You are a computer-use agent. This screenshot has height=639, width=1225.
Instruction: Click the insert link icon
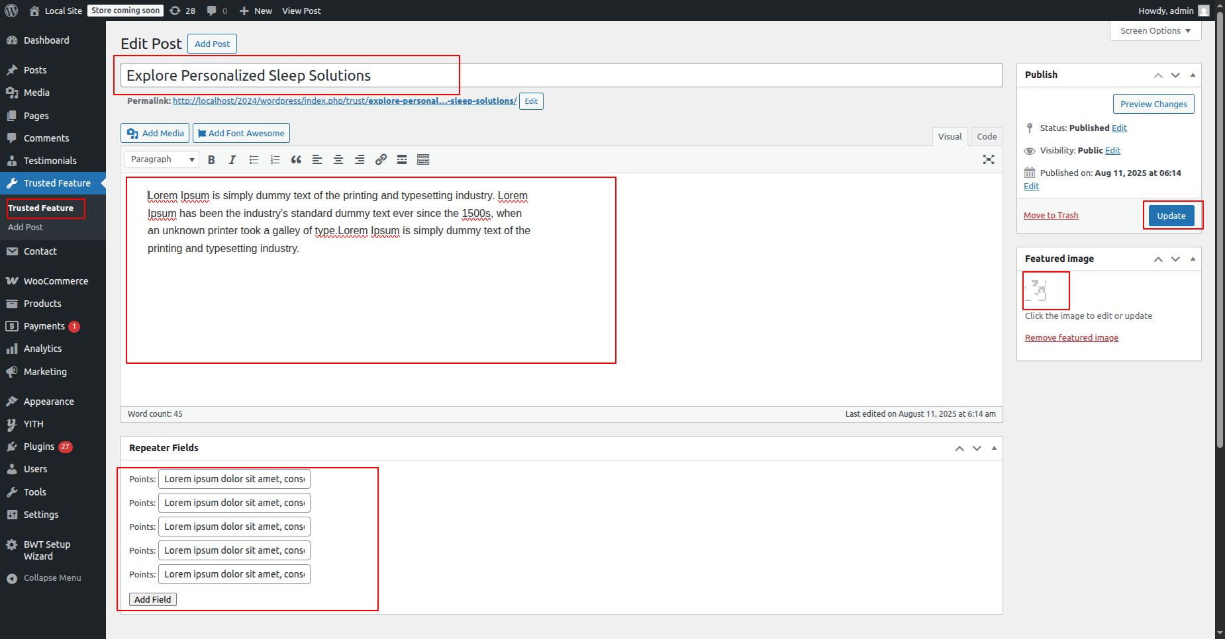coord(381,159)
